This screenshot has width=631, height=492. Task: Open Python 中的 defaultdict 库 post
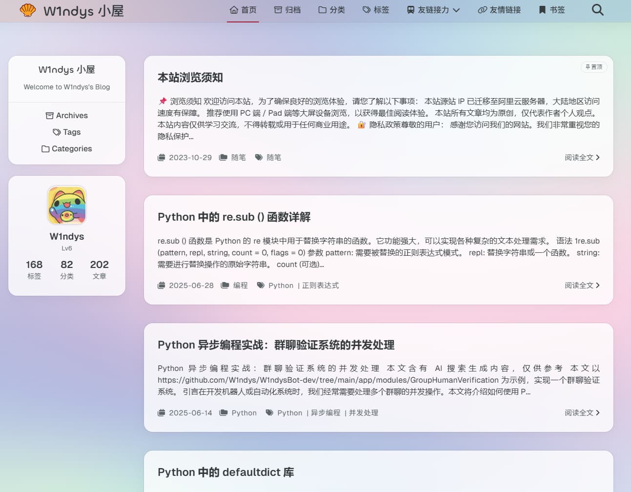[225, 472]
